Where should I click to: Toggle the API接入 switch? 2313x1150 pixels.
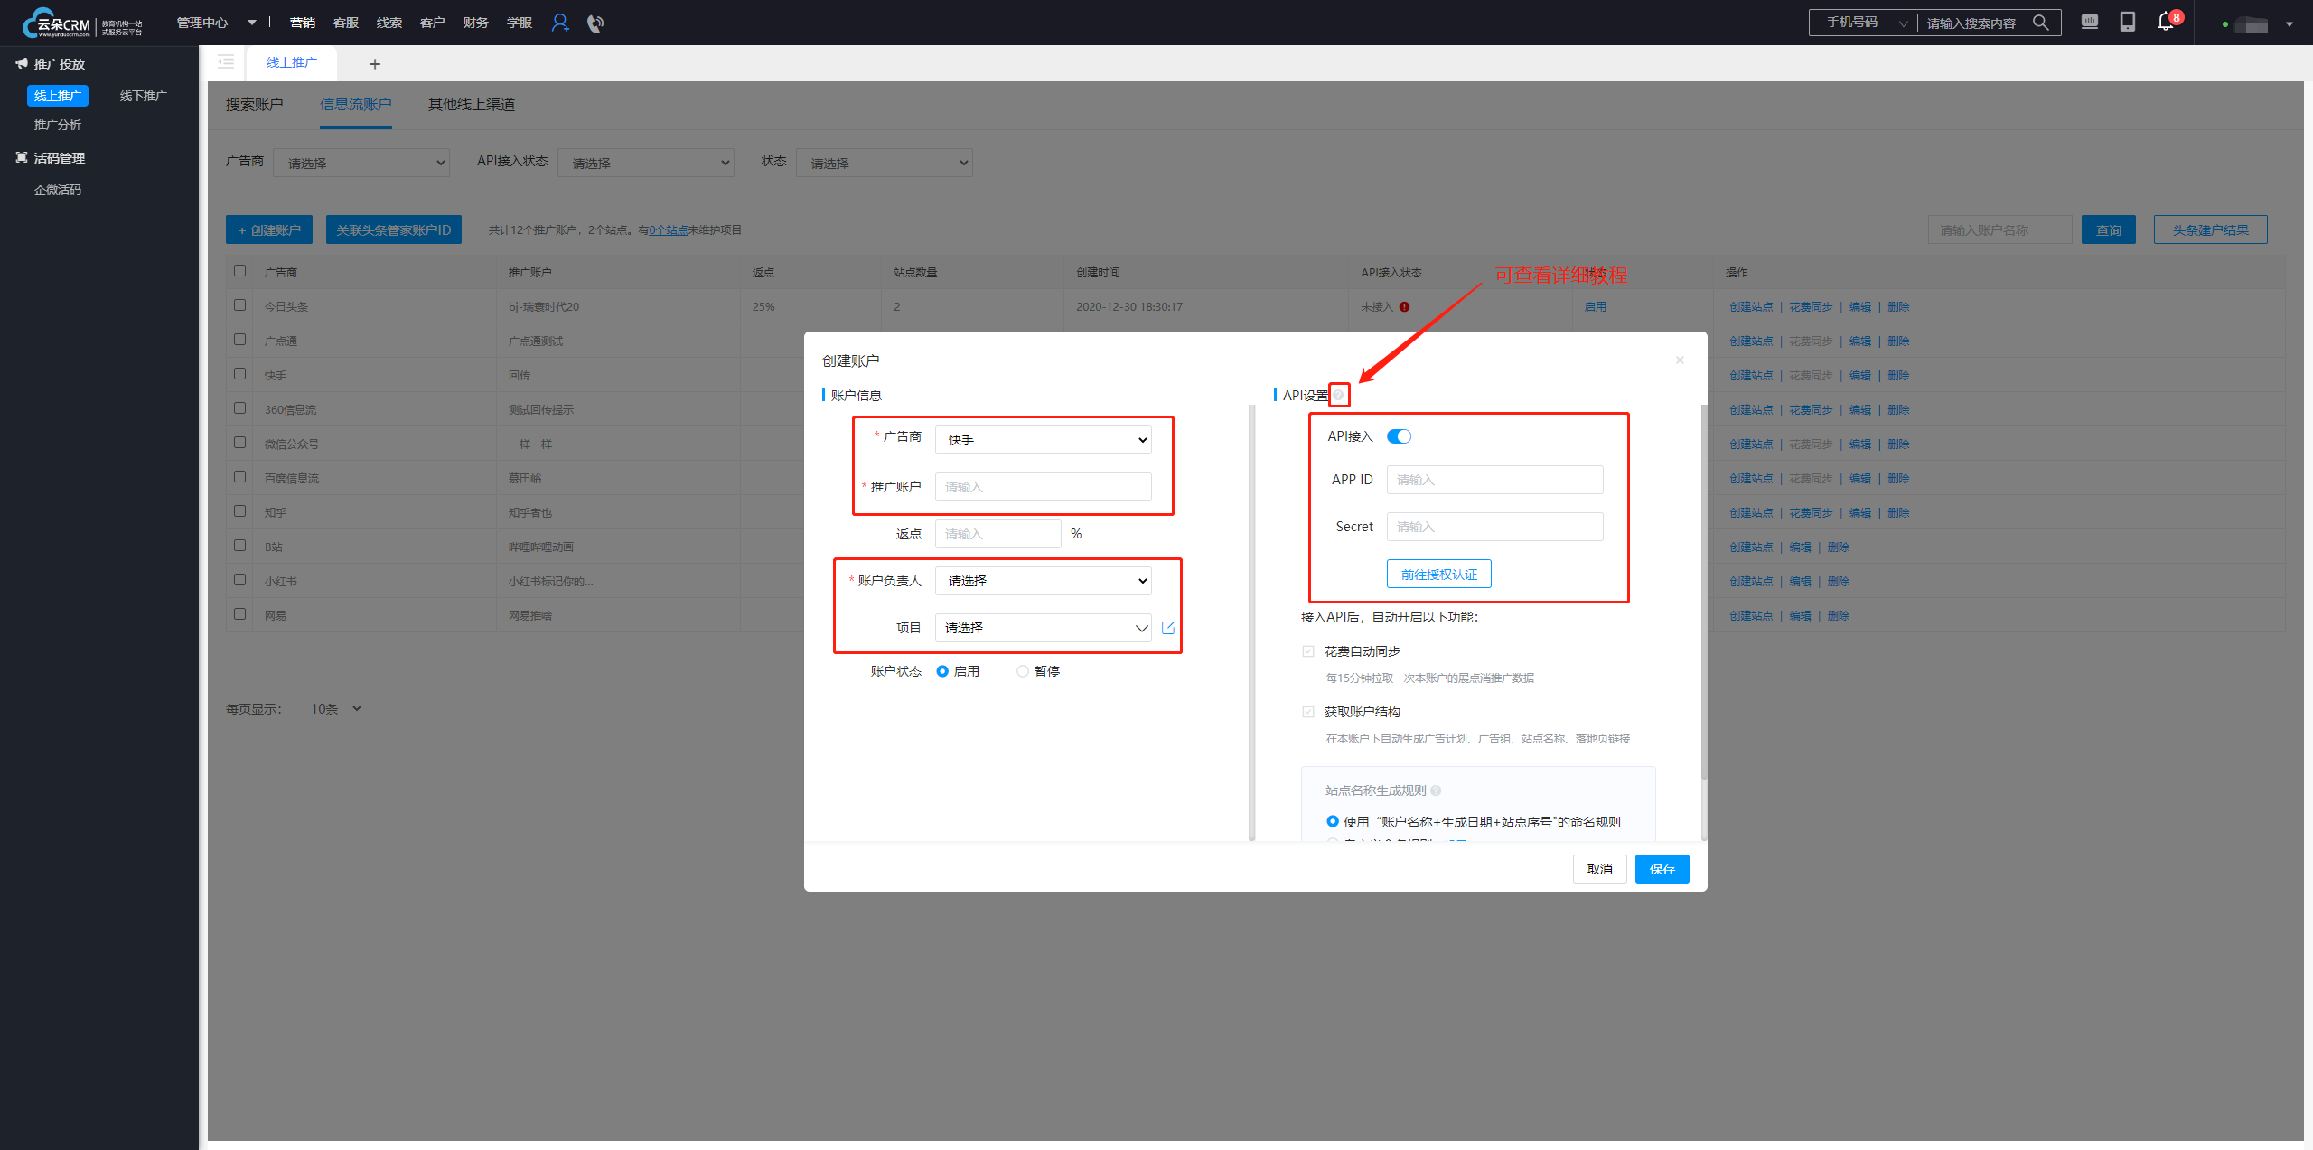point(1399,436)
